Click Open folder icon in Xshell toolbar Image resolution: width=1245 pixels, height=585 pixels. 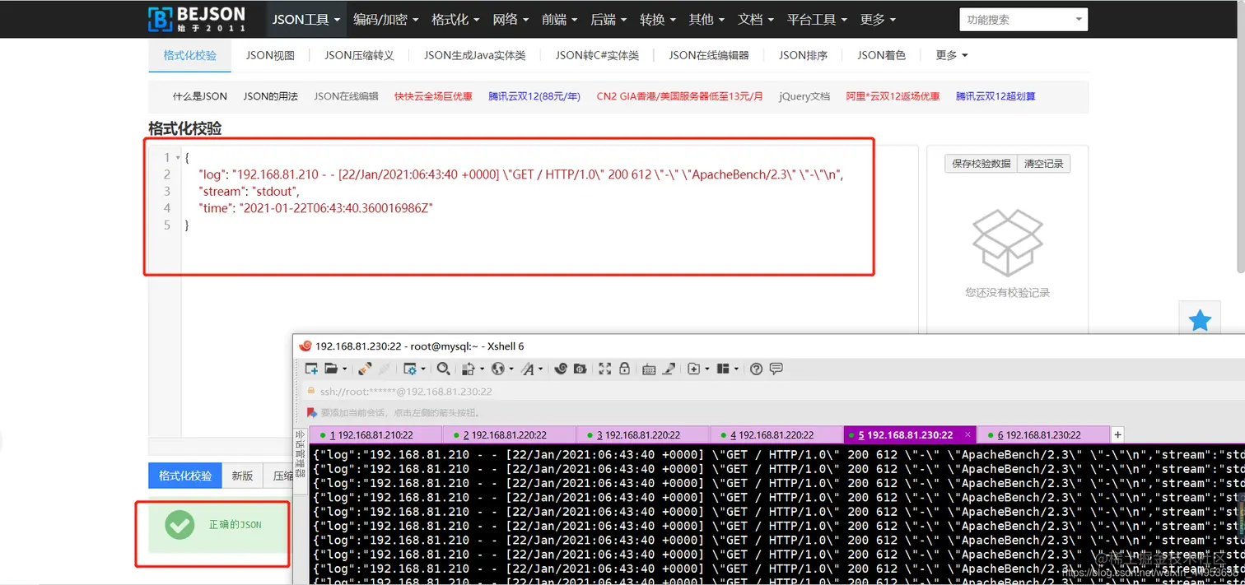click(x=331, y=369)
